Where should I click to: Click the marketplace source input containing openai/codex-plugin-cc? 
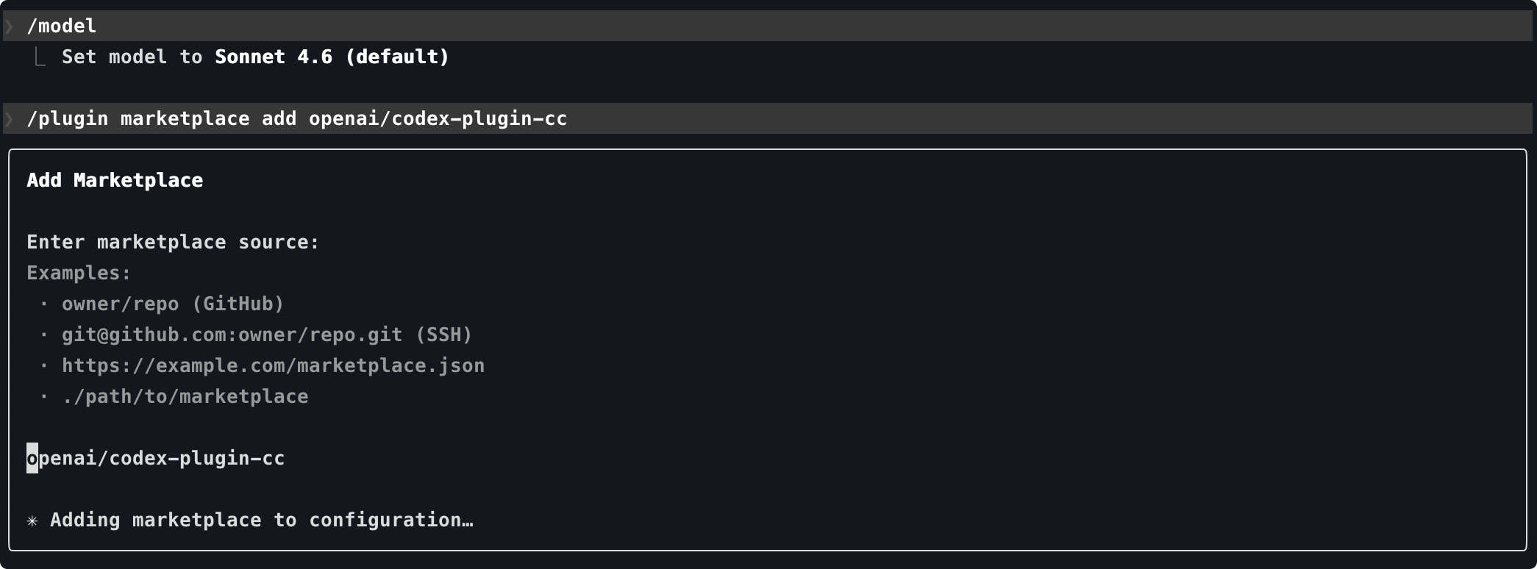click(x=156, y=459)
